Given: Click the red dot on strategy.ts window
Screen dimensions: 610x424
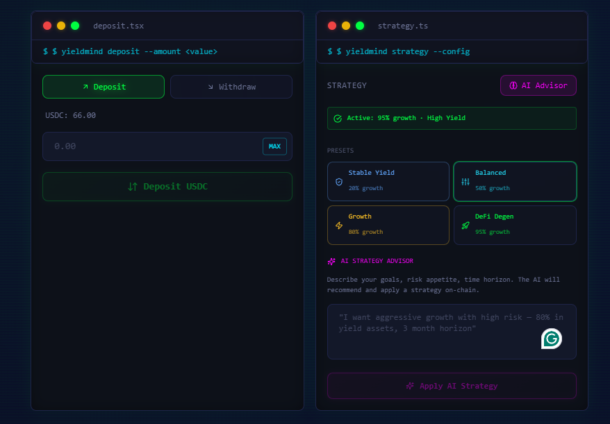Looking at the screenshot, I should coord(332,26).
